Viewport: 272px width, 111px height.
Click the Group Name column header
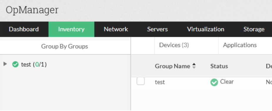tap(172, 66)
